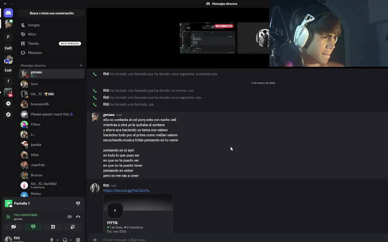Select the genaaa conversation
Image resolution: width=388 pixels, height=242 pixels.
click(x=52, y=74)
